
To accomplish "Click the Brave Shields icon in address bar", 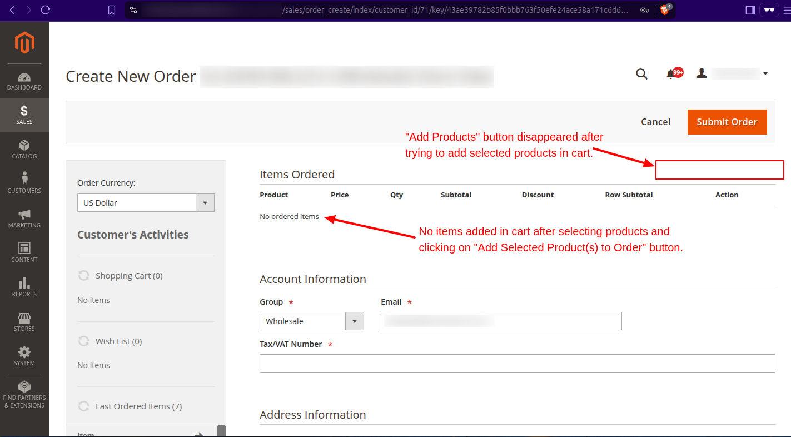I will click(665, 10).
